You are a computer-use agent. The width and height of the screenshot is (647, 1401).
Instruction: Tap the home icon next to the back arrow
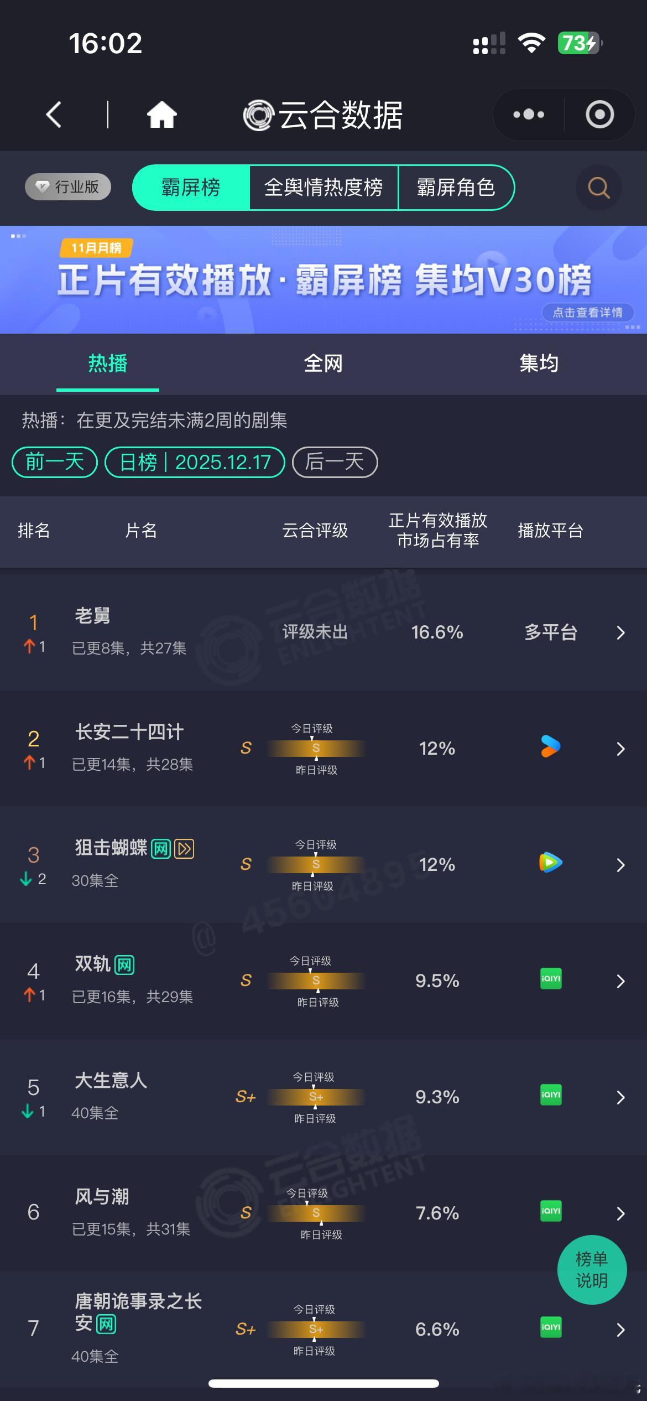click(160, 115)
